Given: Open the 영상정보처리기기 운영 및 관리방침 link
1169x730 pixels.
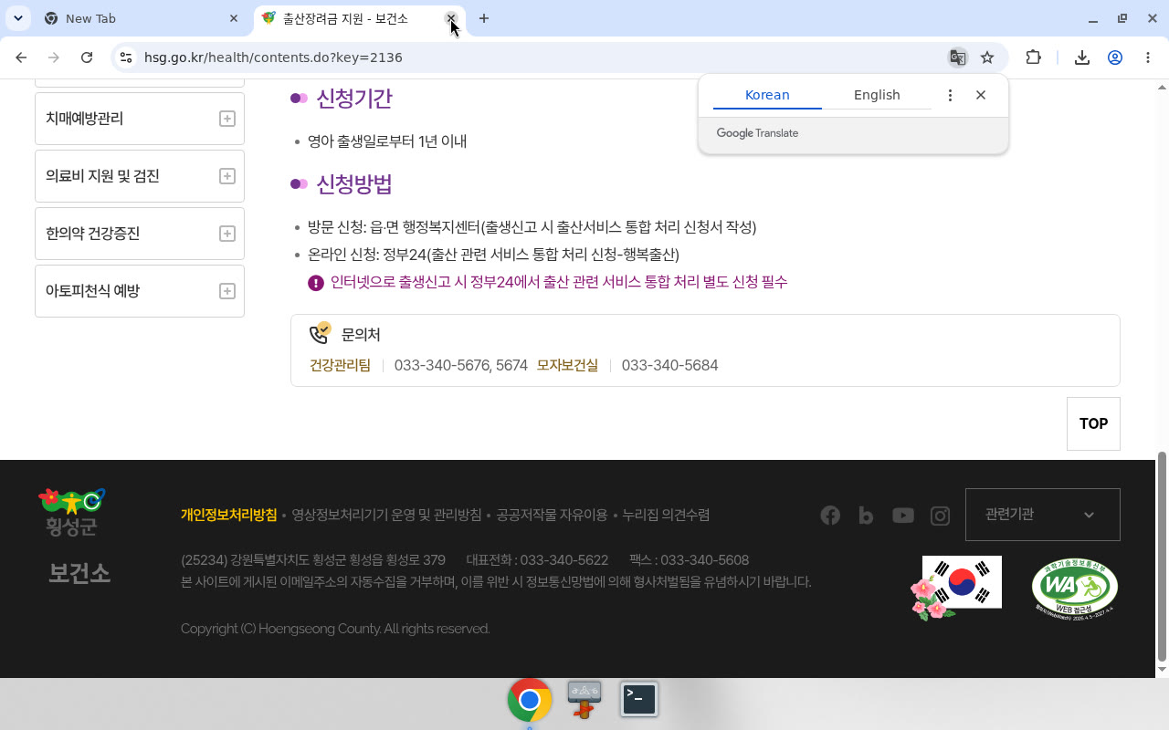Looking at the screenshot, I should pyautogui.click(x=386, y=515).
